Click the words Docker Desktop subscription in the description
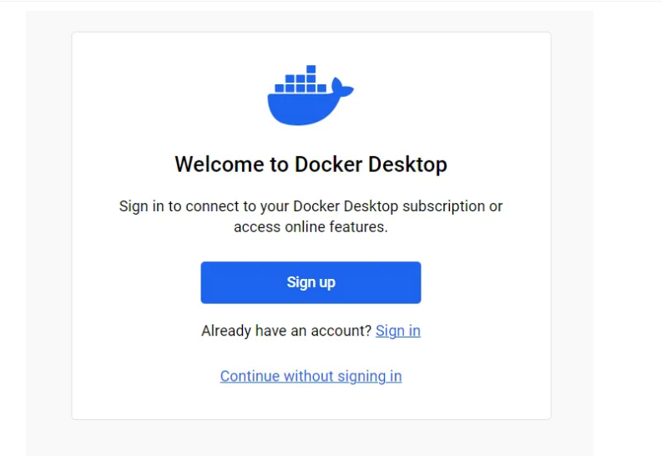The height and width of the screenshot is (456, 662). [401, 205]
